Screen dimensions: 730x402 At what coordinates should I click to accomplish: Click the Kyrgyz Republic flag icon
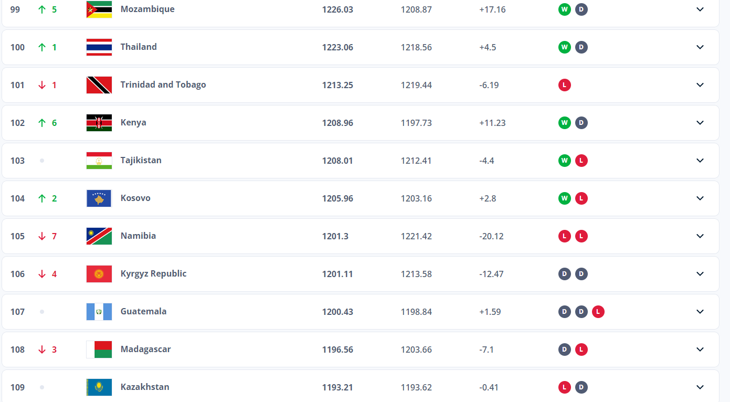(x=99, y=274)
